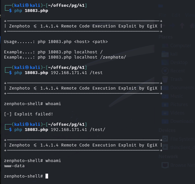Click the Usage line showing <host> <path>

(x=56, y=42)
